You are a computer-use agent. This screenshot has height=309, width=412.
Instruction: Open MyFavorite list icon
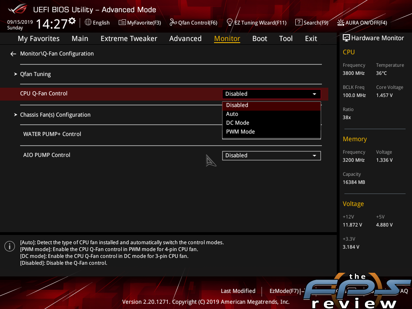(x=122, y=23)
